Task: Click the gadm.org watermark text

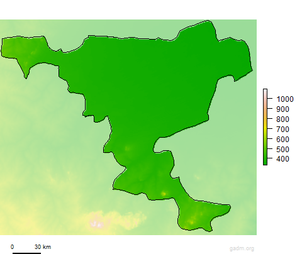Action: coord(242,248)
